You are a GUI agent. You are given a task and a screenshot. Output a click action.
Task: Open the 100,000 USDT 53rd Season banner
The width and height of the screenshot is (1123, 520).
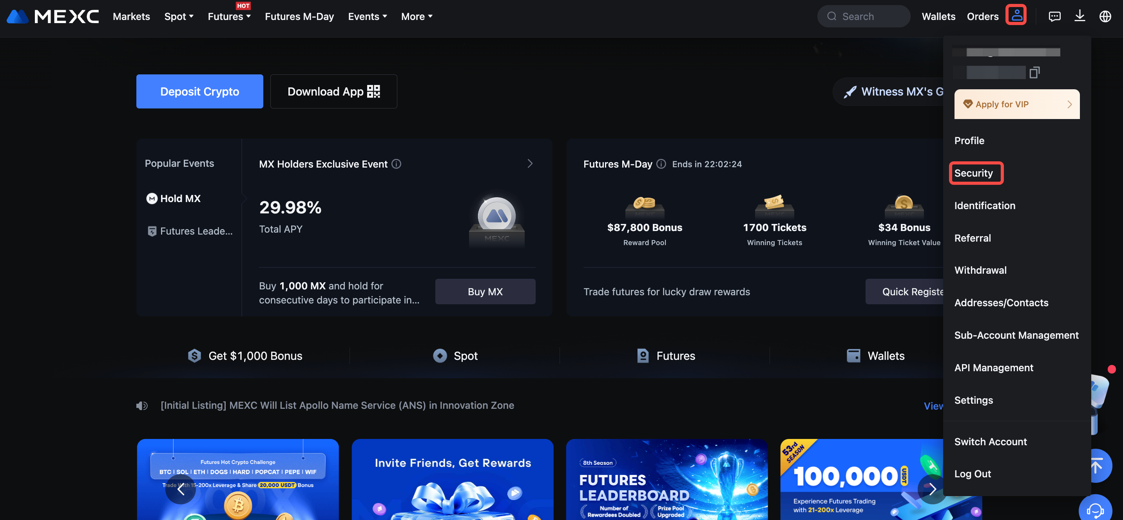862,480
